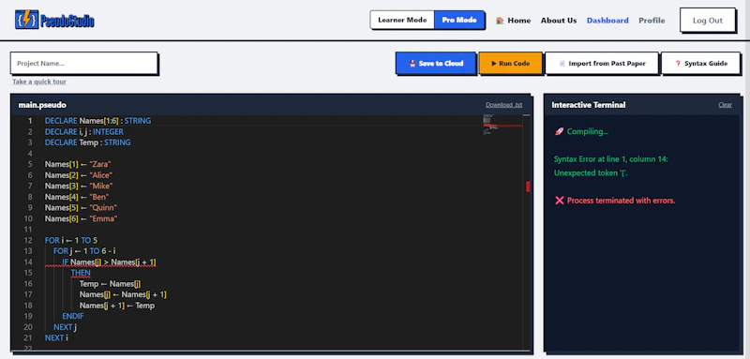Click line number 12 in the gutter
The image size is (750, 359).
click(28, 241)
